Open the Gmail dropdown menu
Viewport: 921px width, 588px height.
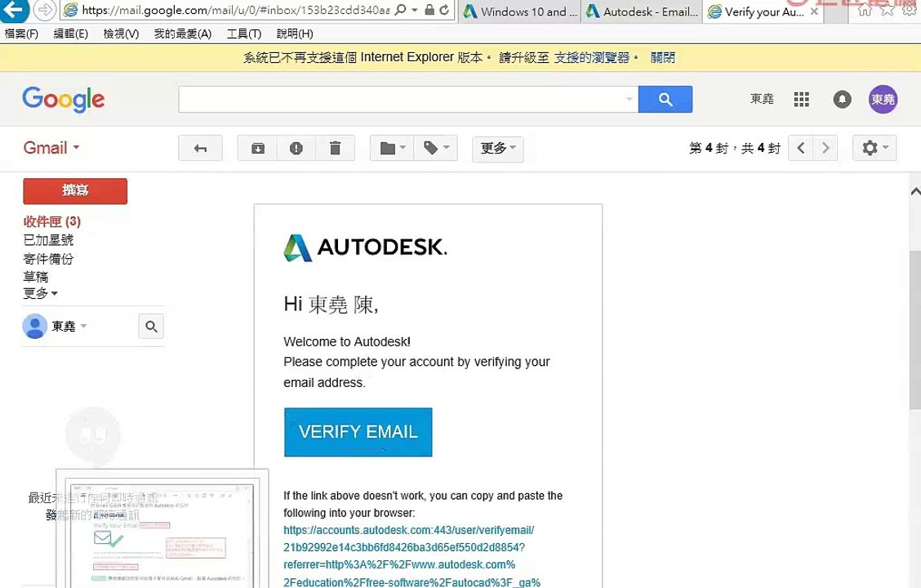click(51, 148)
